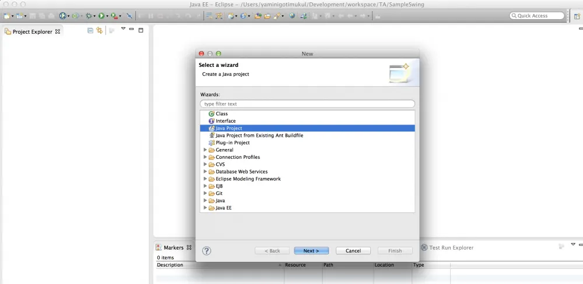Select the Class wizard entry
This screenshot has height=284, width=583.
(222, 114)
